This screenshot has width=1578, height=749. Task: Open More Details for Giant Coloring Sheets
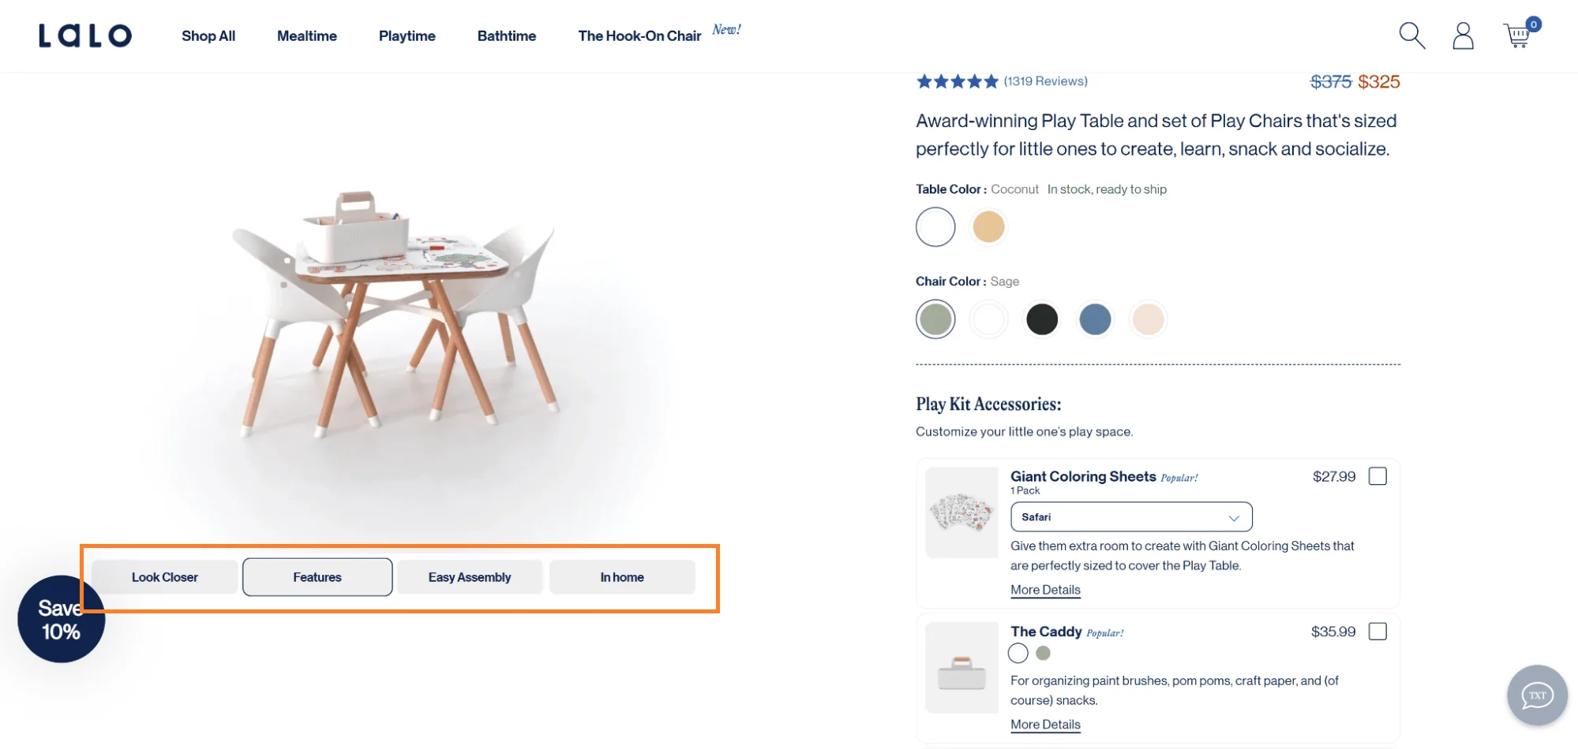(1045, 590)
